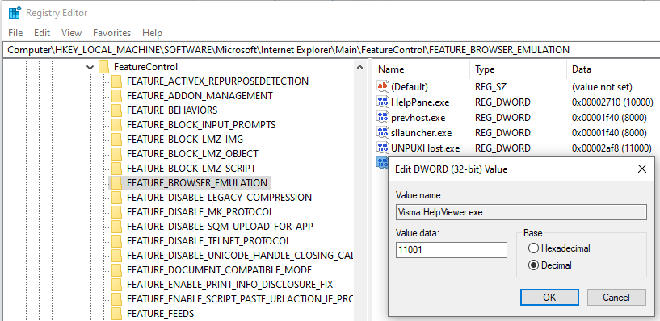Screen dimensions: 660x321
Task: Click folder icon of FEATURE_BLOCK_LMZ_OBJECT
Action: pos(116,154)
